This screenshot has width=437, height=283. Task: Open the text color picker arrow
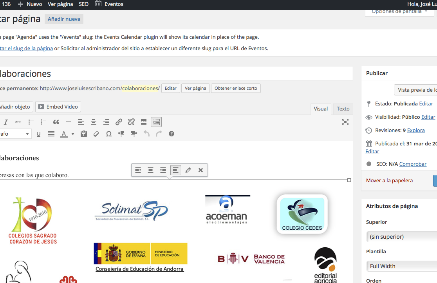[x=73, y=134]
